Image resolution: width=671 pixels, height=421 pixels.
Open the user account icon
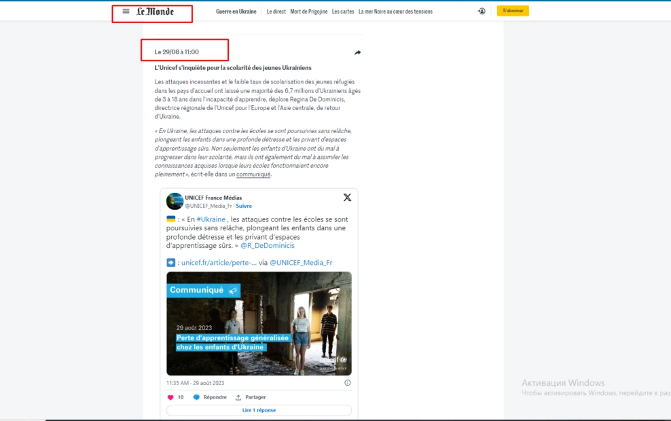482,11
